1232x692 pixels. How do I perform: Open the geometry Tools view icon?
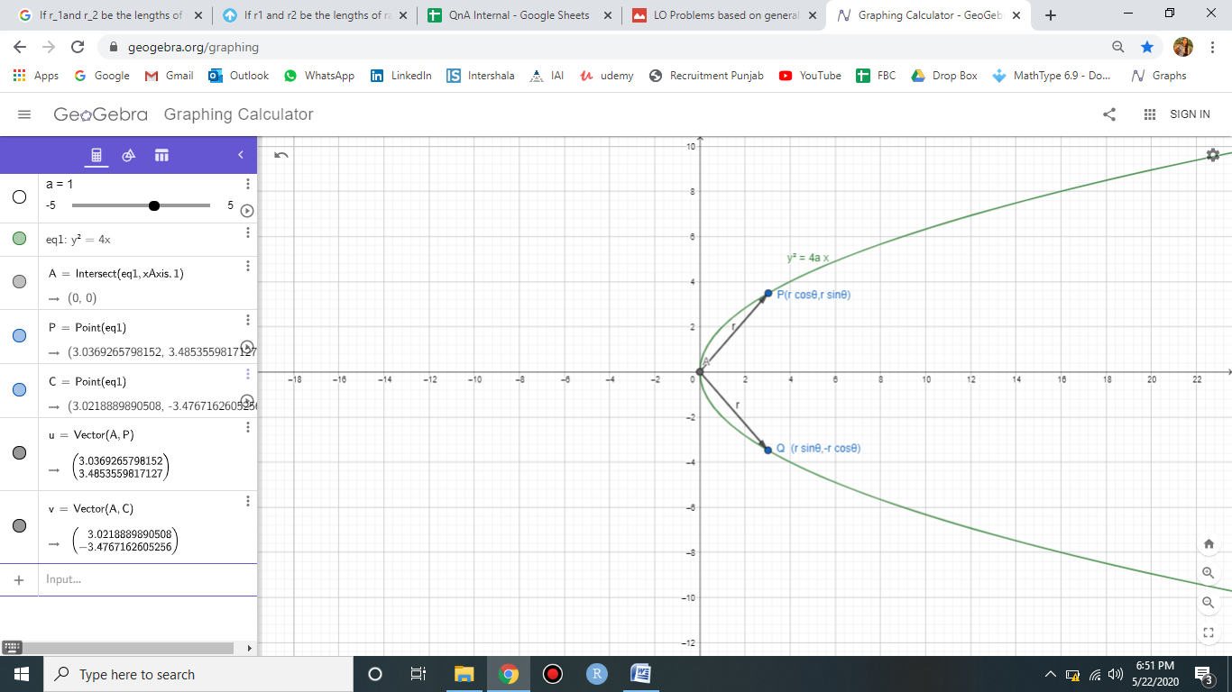(128, 156)
